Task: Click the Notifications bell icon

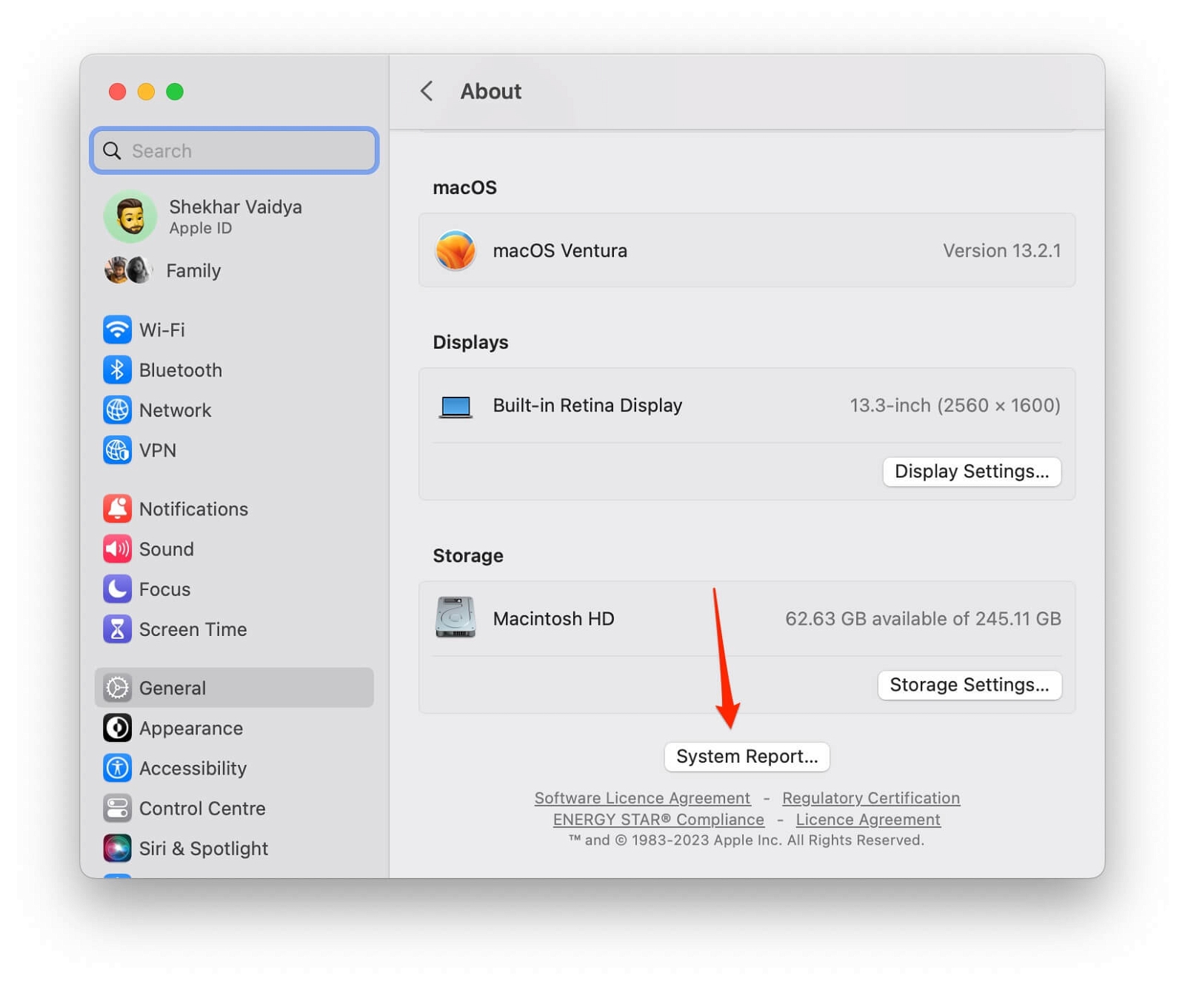Action: (117, 509)
